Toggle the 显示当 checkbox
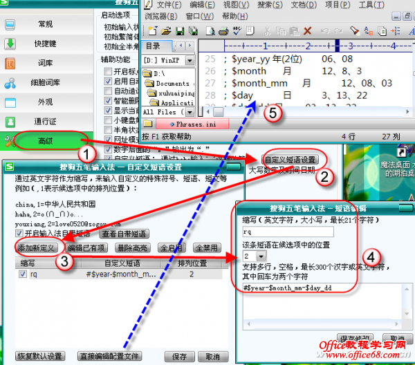 tap(108, 111)
